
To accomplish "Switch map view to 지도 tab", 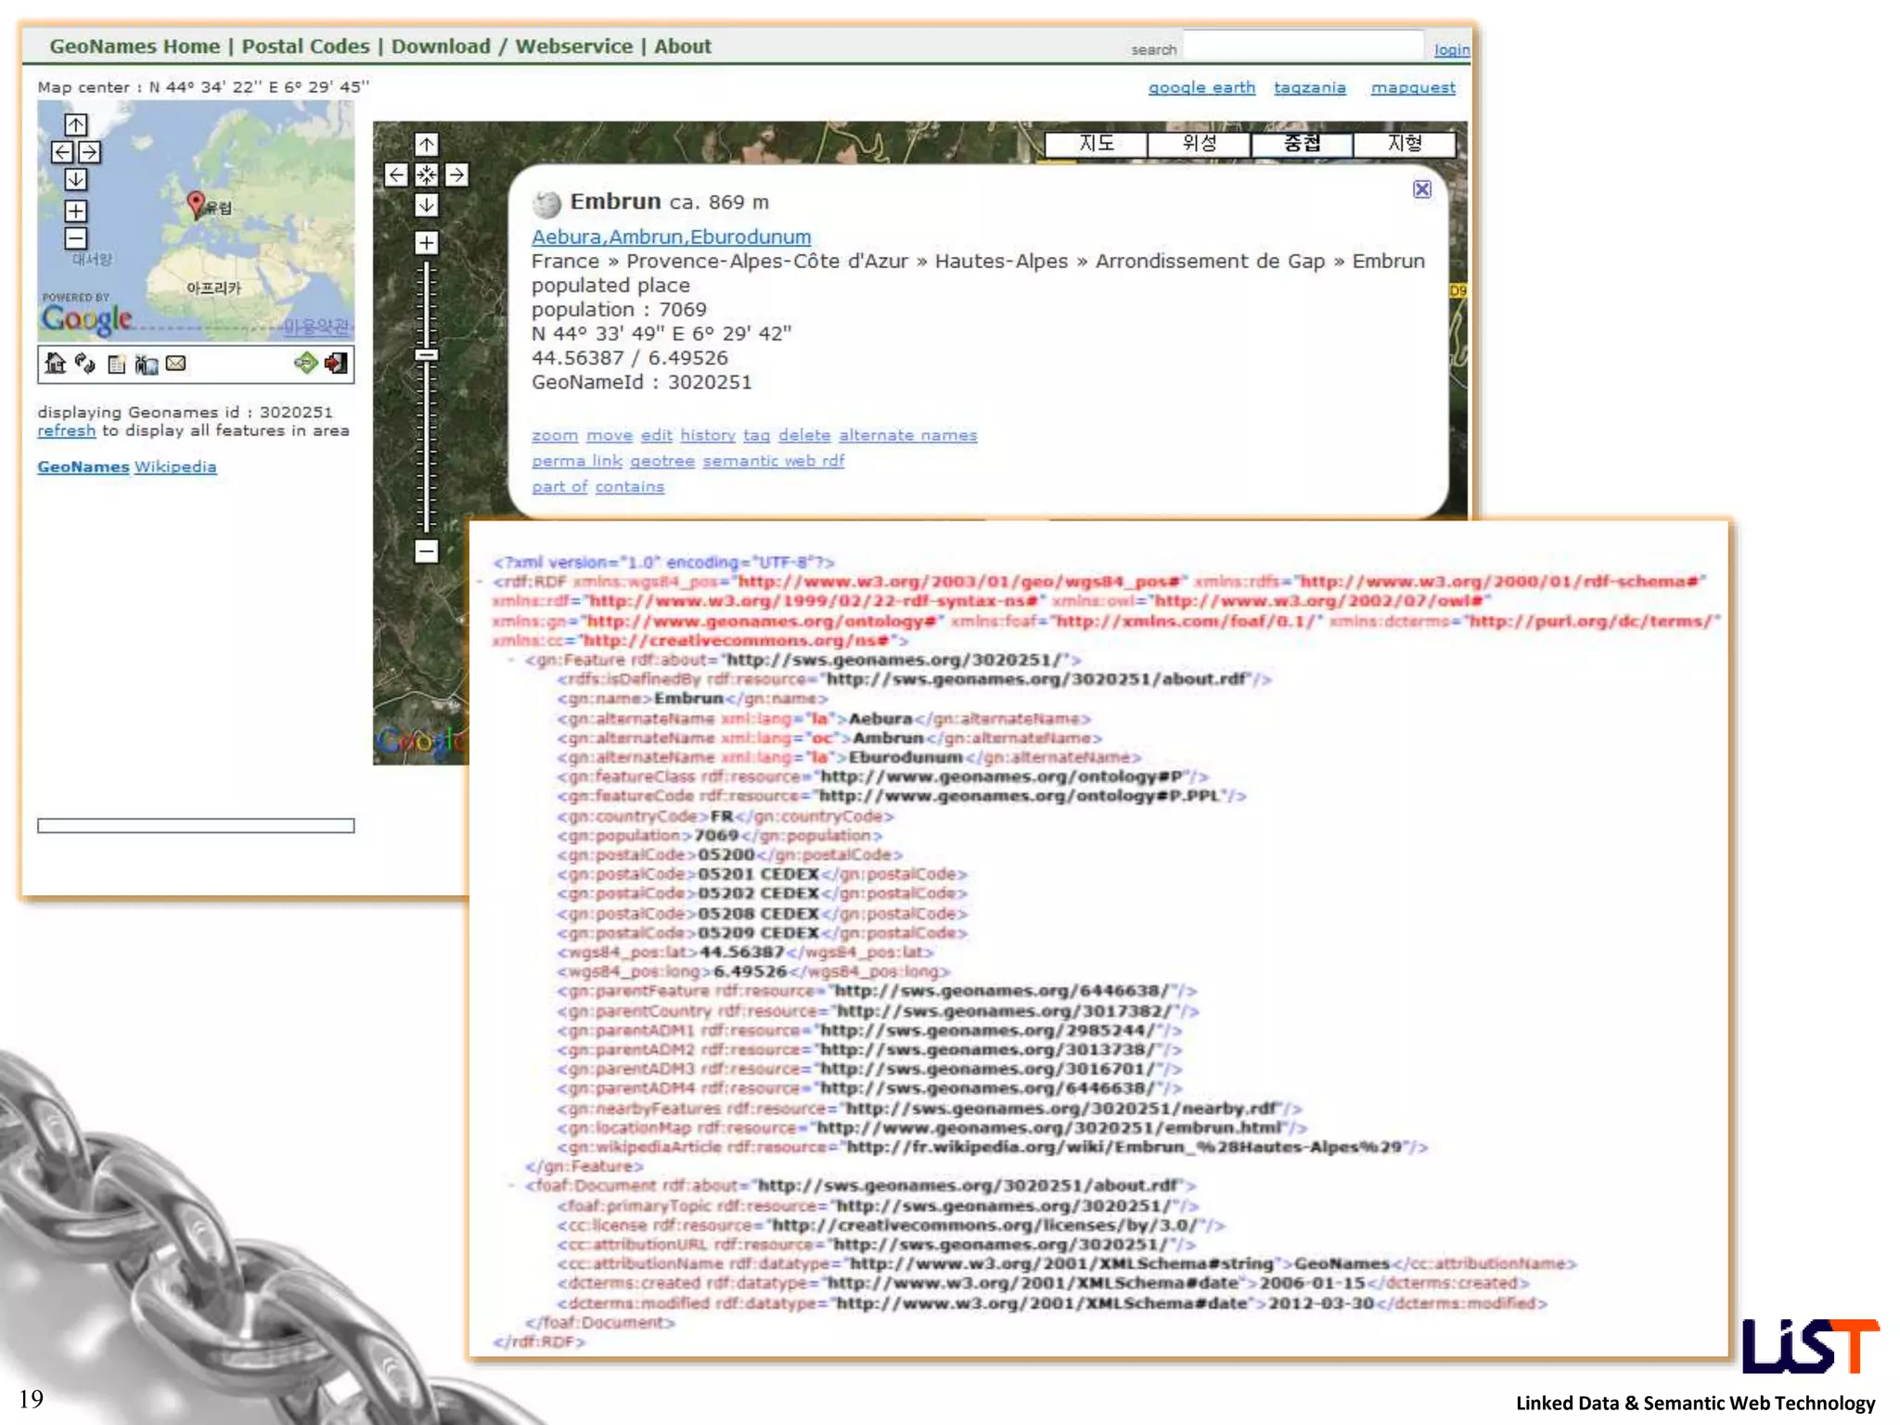I will click(x=1097, y=144).
